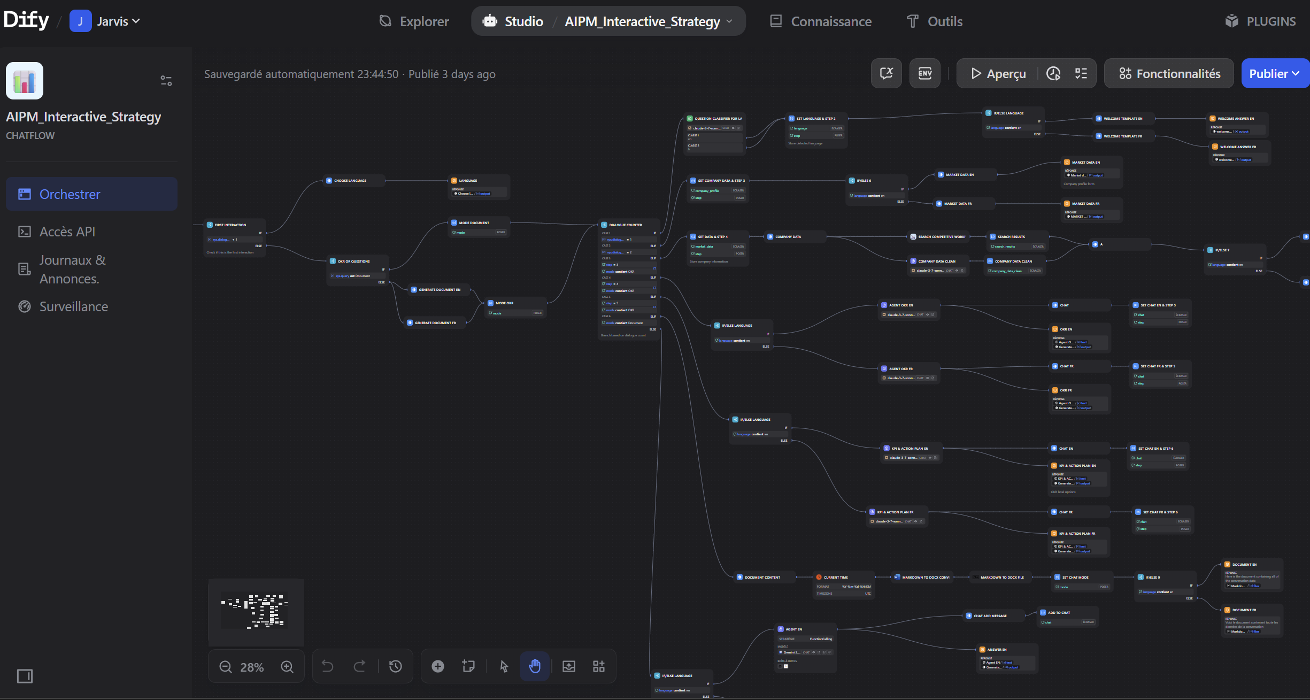
Task: Click the Aperçu preview button
Action: [998, 73]
